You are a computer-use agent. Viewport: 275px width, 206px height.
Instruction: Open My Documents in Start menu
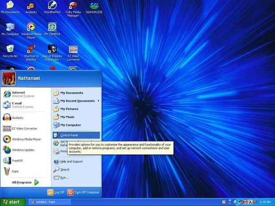point(76,93)
